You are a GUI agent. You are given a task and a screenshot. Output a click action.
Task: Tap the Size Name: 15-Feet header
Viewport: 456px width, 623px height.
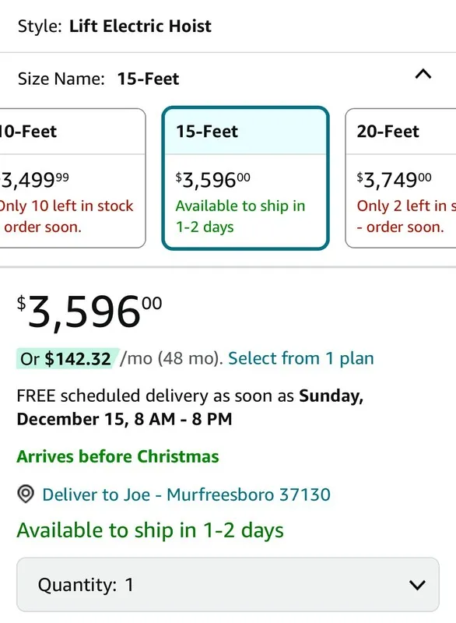[x=98, y=79]
